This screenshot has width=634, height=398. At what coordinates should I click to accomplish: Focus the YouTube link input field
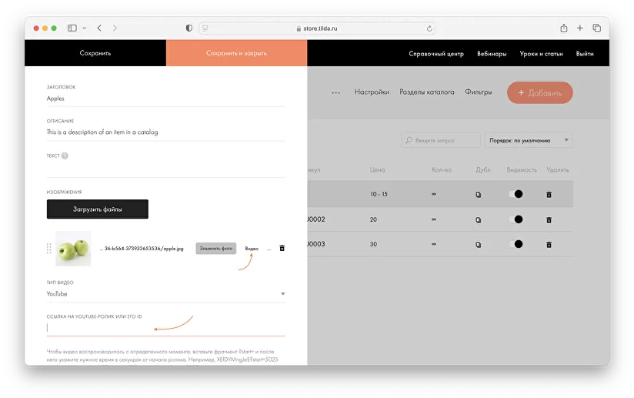point(165,327)
